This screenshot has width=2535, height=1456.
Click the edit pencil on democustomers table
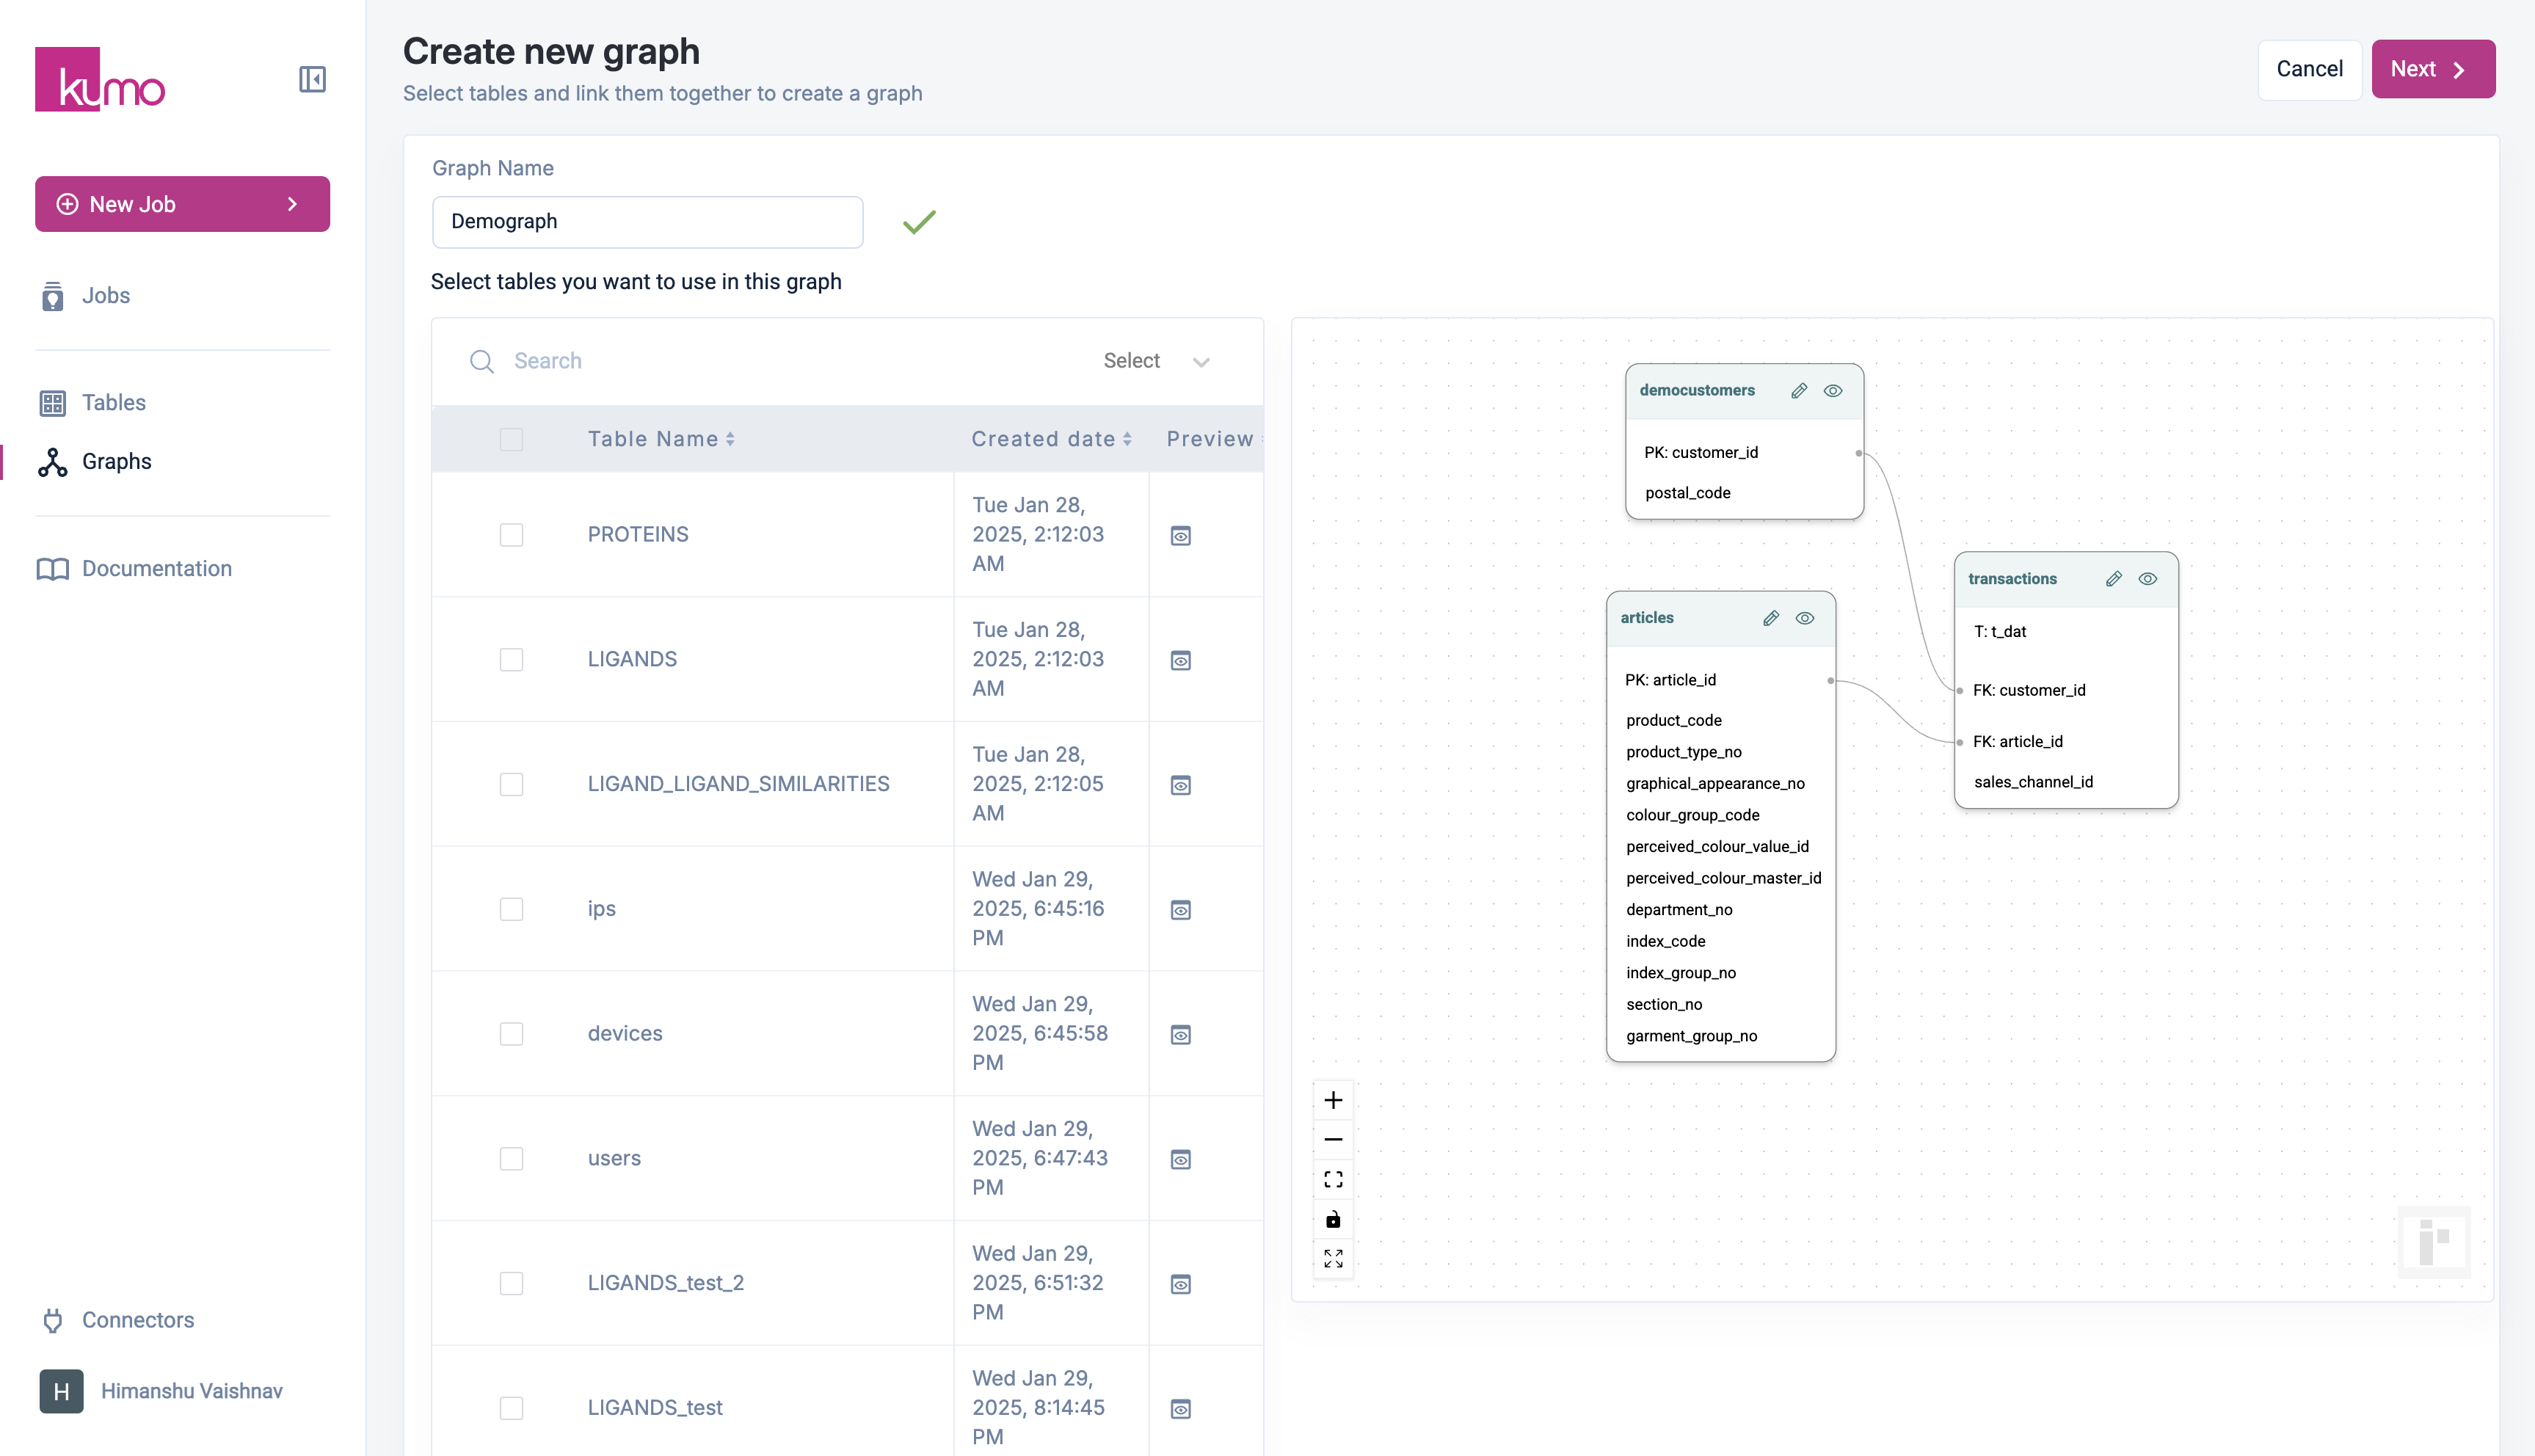(1798, 391)
